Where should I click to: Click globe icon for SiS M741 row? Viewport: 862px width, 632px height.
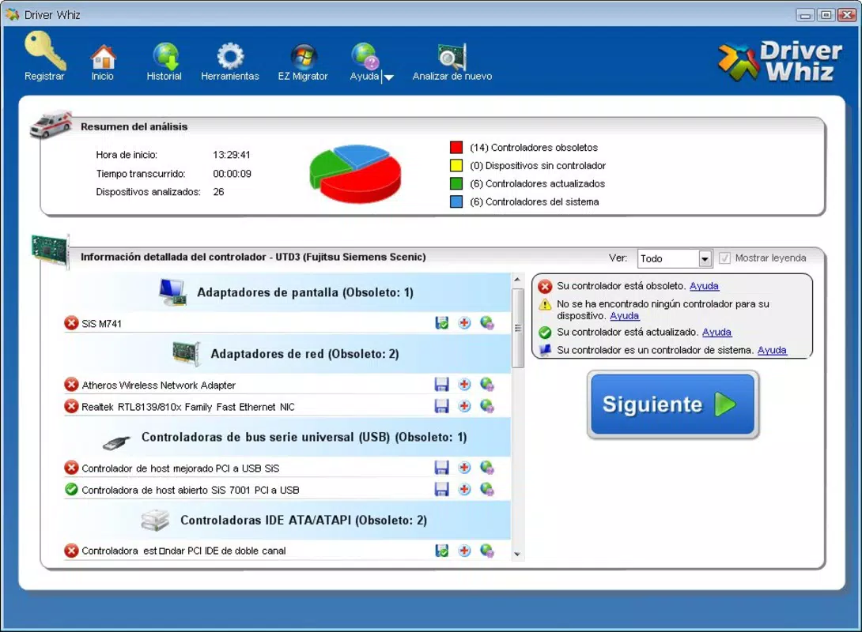pyautogui.click(x=487, y=323)
